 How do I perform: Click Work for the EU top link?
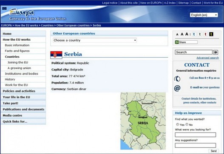213,3
